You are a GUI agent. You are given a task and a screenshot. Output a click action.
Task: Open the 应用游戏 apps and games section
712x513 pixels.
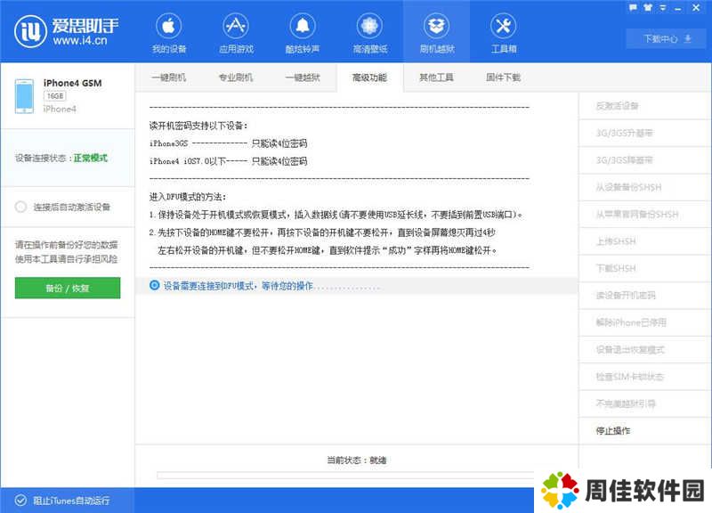click(x=236, y=33)
